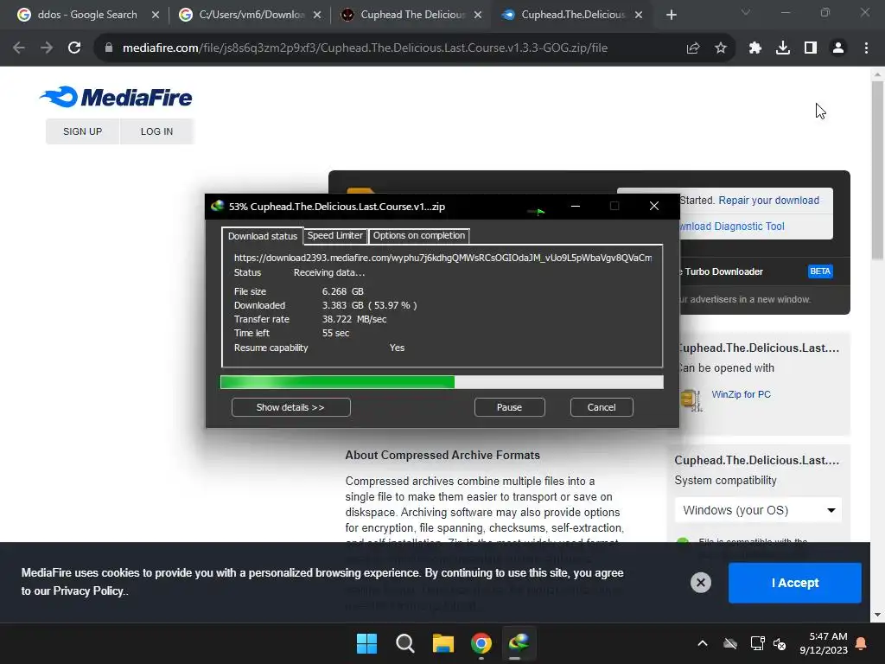Click the Internet Download Manager taskbar icon
Screen dimensions: 885x664
click(x=519, y=643)
